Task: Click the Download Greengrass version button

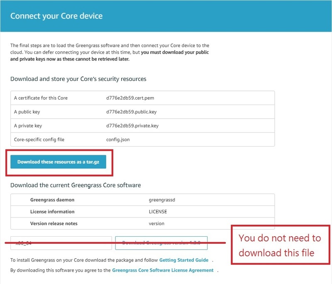Action: pos(161,243)
